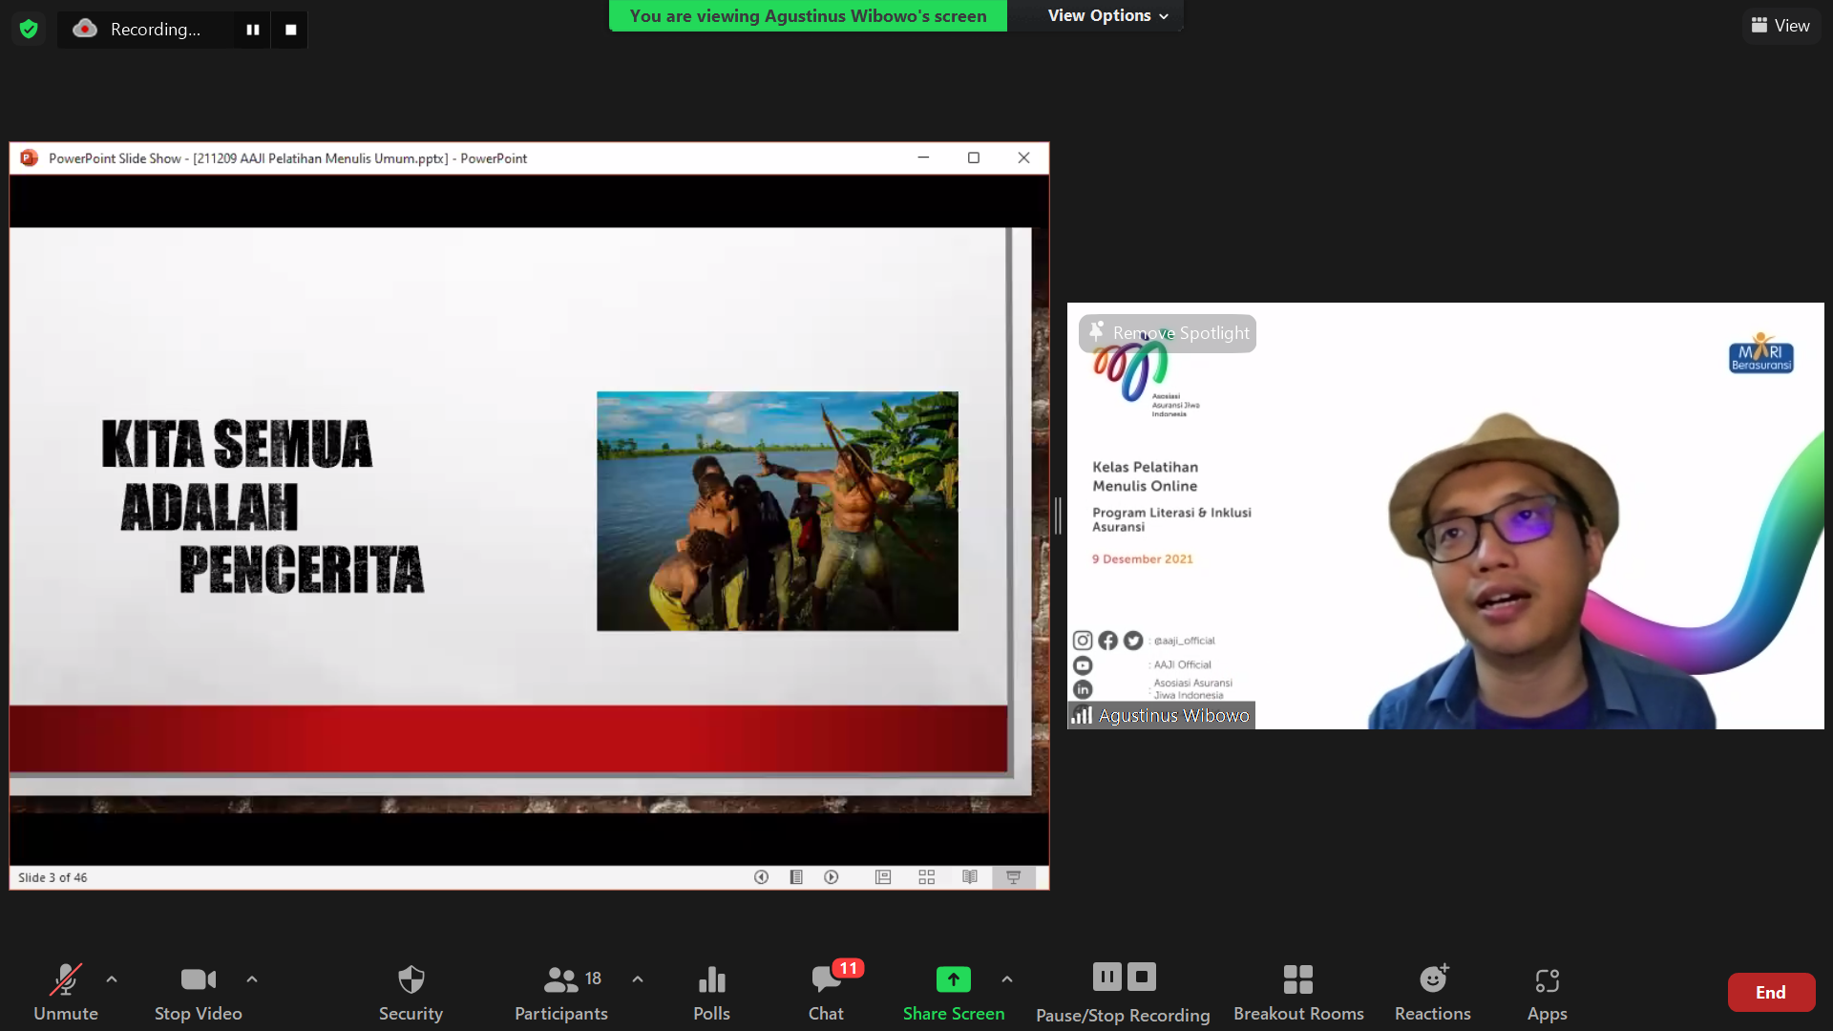The image size is (1833, 1031).
Task: Switch to Slide Sorter view in PowerPoint
Action: pos(926,877)
